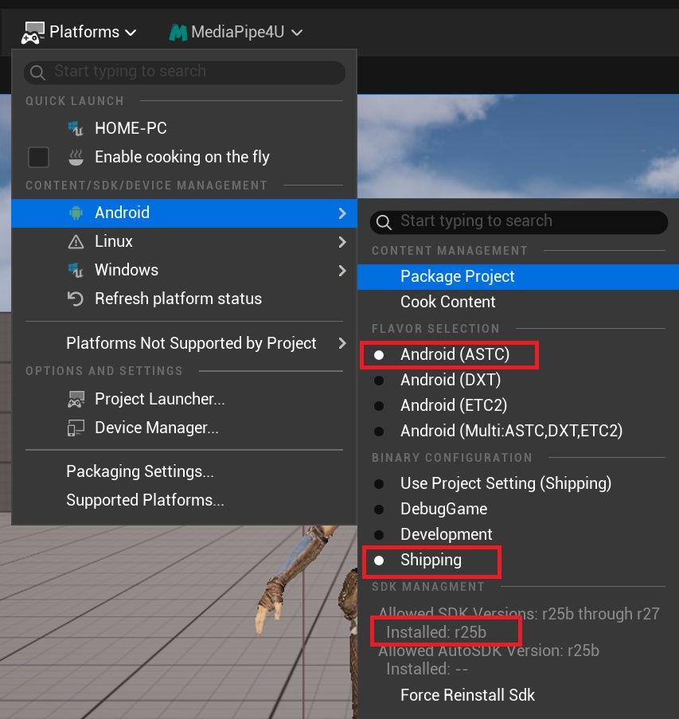Click the Windows row platform icon
Viewport: 679px width, 719px height.
76,271
